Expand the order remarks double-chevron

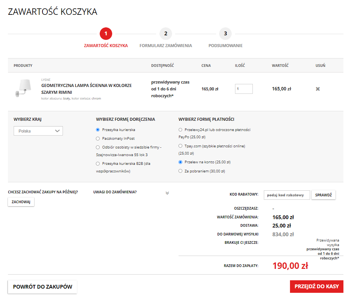click(x=167, y=193)
